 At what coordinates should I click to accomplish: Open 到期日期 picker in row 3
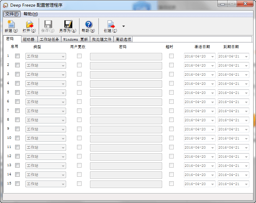click(x=233, y=75)
